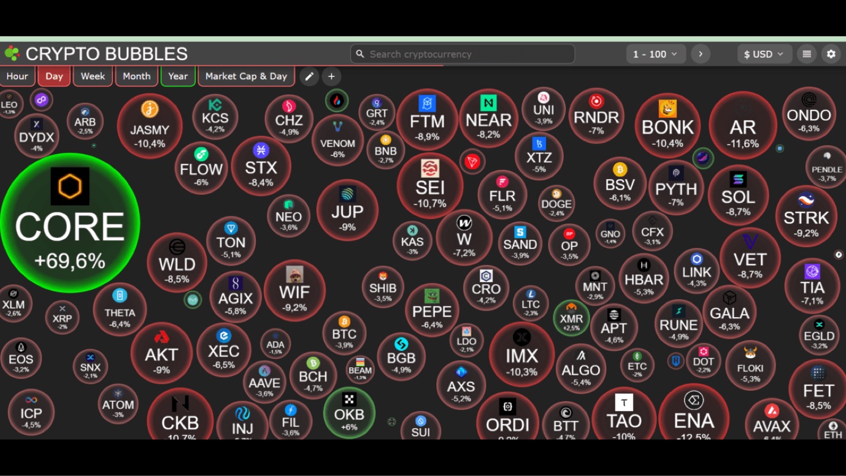Select the NEAR bubble

(x=488, y=118)
